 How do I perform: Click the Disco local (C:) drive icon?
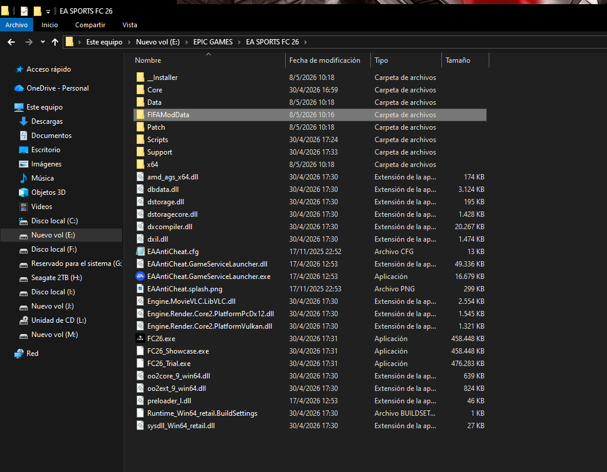click(24, 221)
